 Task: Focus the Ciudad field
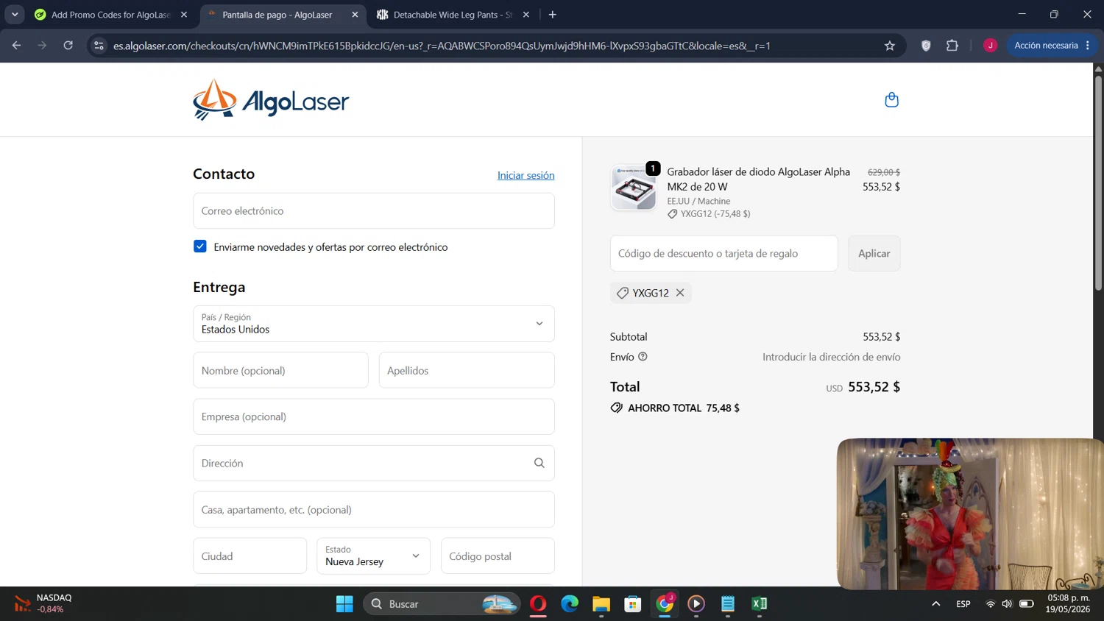coord(250,556)
